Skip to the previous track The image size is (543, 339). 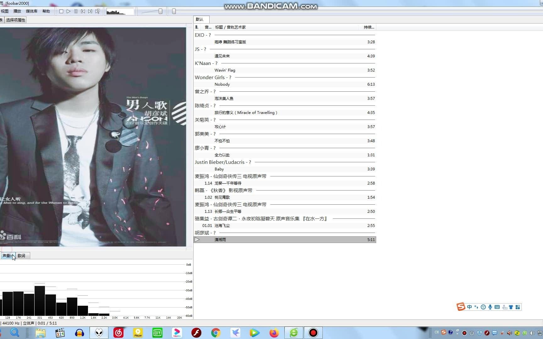tap(83, 11)
